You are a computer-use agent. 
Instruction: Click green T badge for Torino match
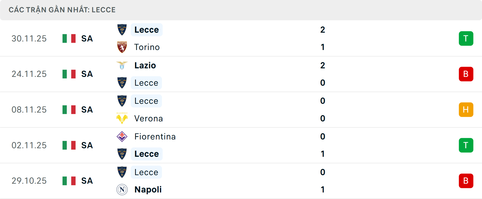click(466, 38)
